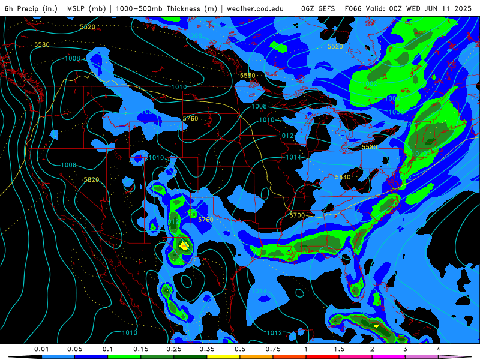480x360 pixels.
Task: Pick the pale violet 3–4 legend color
Action: point(422,357)
